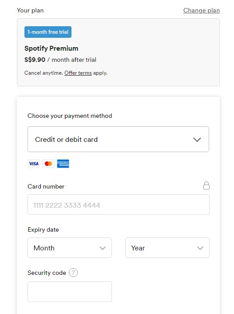The image size is (234, 314).
Task: Expand the expiry Year dropdown
Action: coord(167,248)
